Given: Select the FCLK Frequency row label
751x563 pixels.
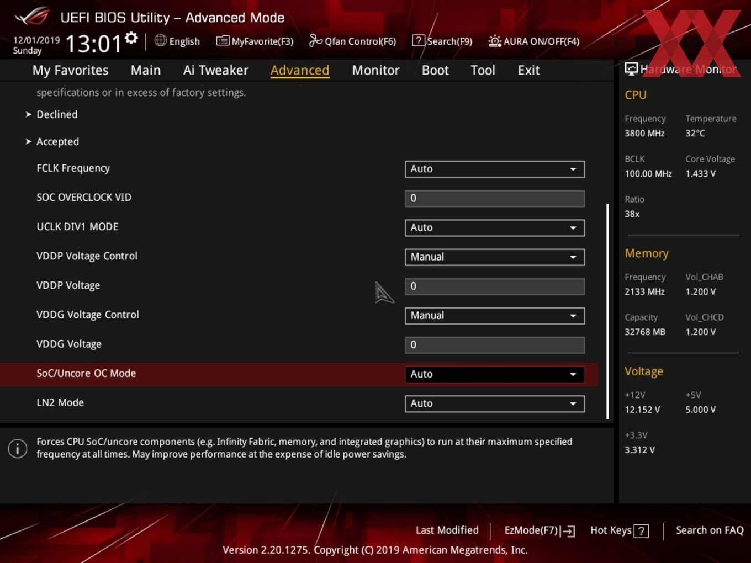Looking at the screenshot, I should click(x=73, y=168).
